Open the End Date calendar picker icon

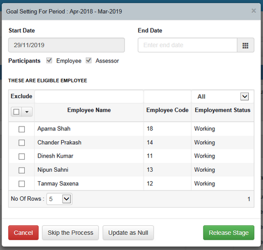(245, 45)
